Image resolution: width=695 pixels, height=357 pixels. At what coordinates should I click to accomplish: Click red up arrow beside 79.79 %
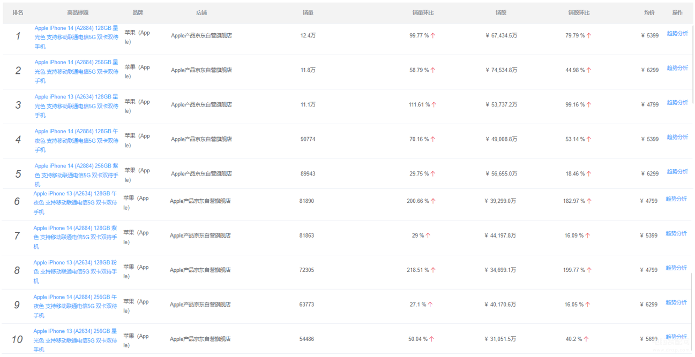[589, 36]
